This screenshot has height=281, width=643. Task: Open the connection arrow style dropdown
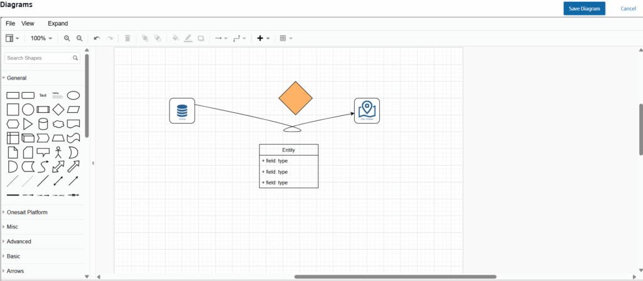coord(221,38)
